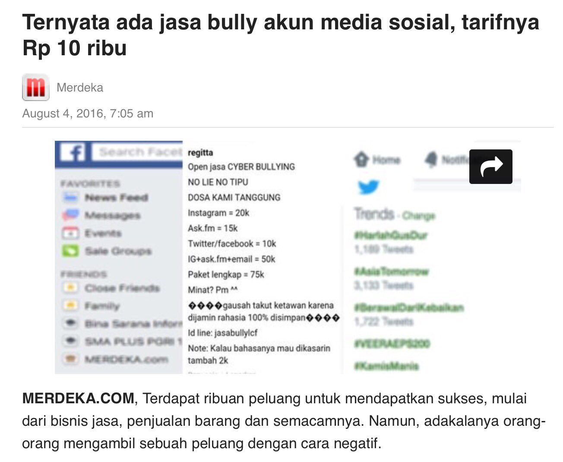Tap the Messages chat icon in sidebar

click(x=70, y=215)
